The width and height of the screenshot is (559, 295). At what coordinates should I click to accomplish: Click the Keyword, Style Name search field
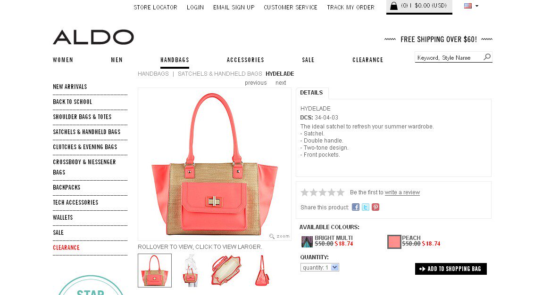pos(449,57)
